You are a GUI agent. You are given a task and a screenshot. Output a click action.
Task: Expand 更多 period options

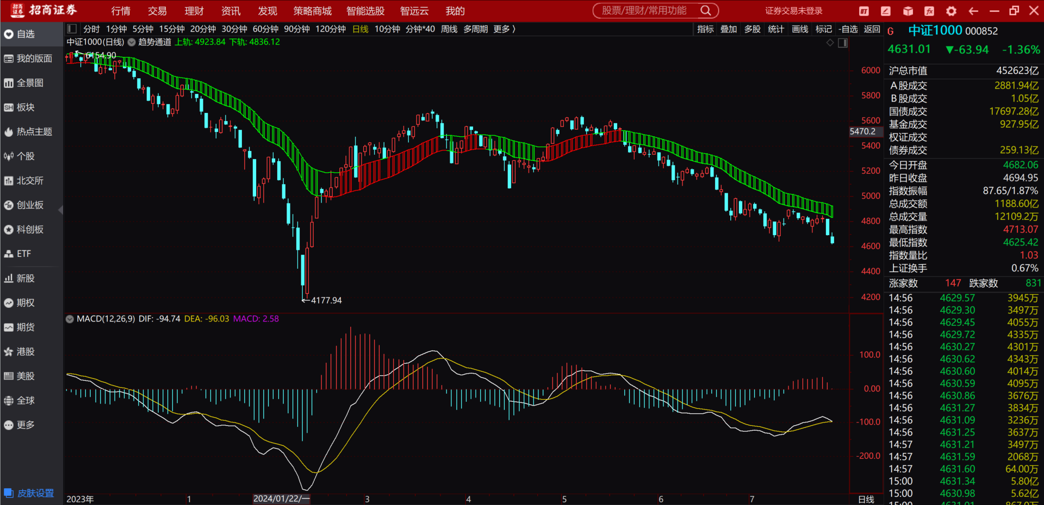[504, 29]
